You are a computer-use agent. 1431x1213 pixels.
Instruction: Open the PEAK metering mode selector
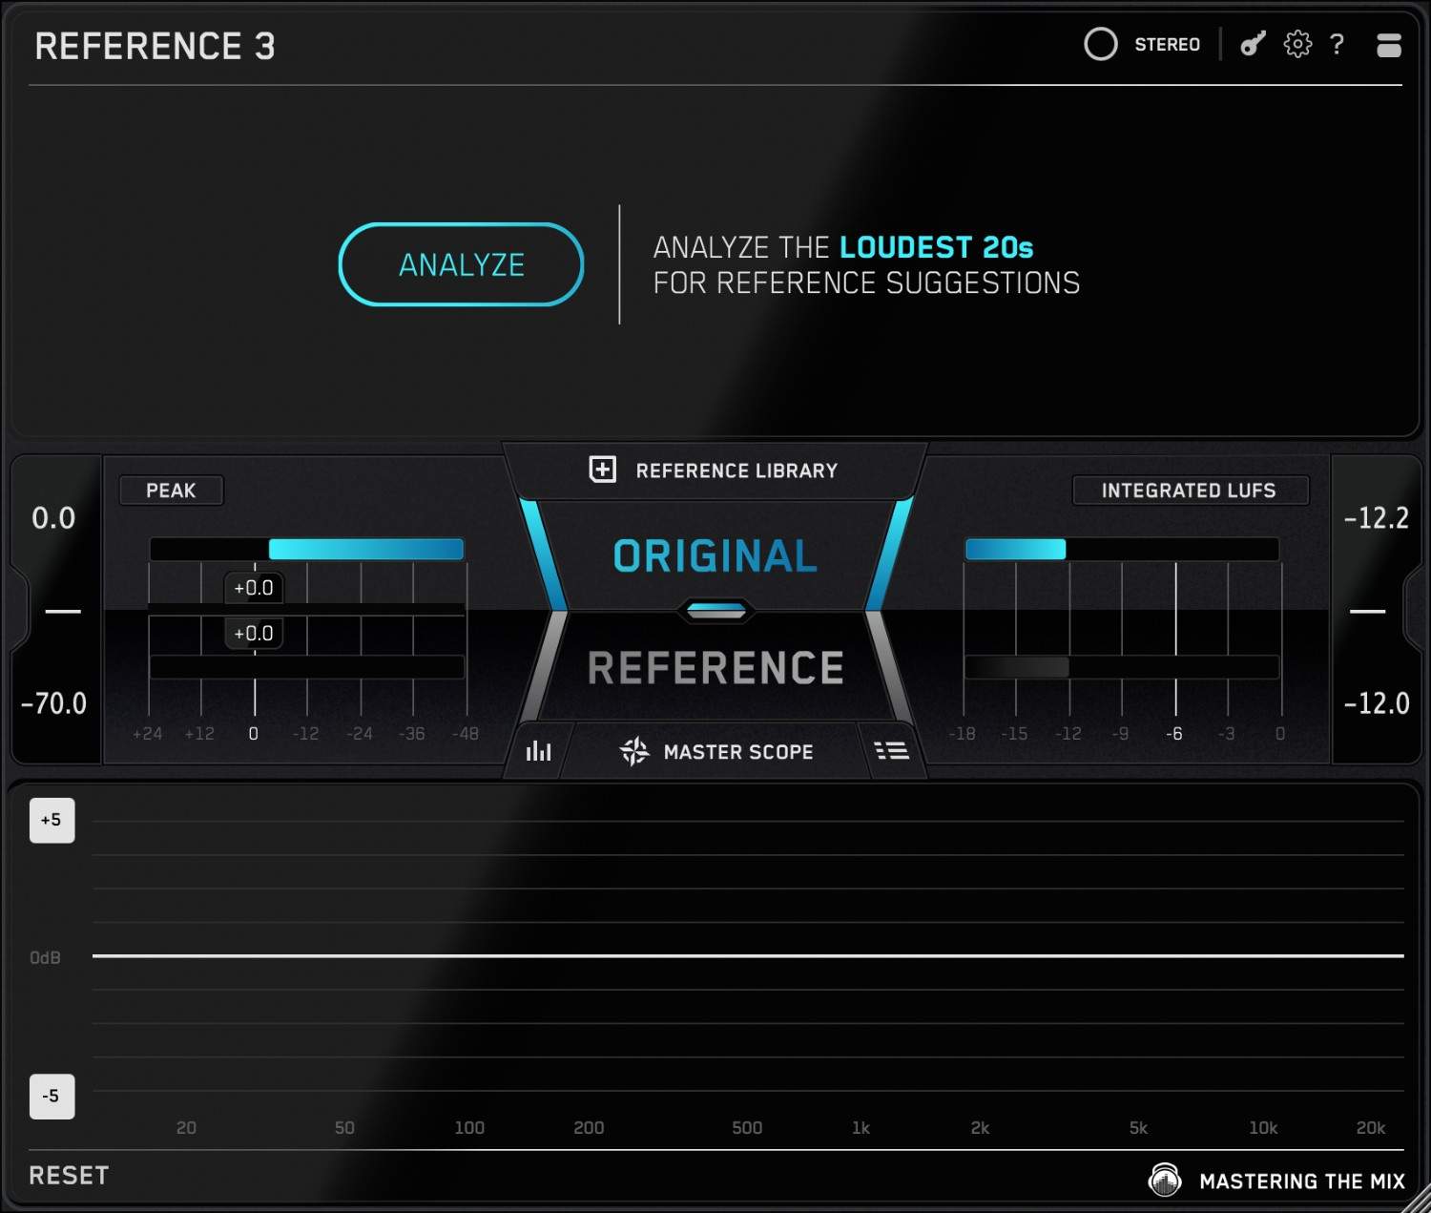click(x=171, y=490)
